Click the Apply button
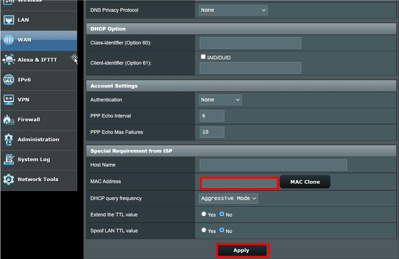The image size is (399, 259). point(242,250)
